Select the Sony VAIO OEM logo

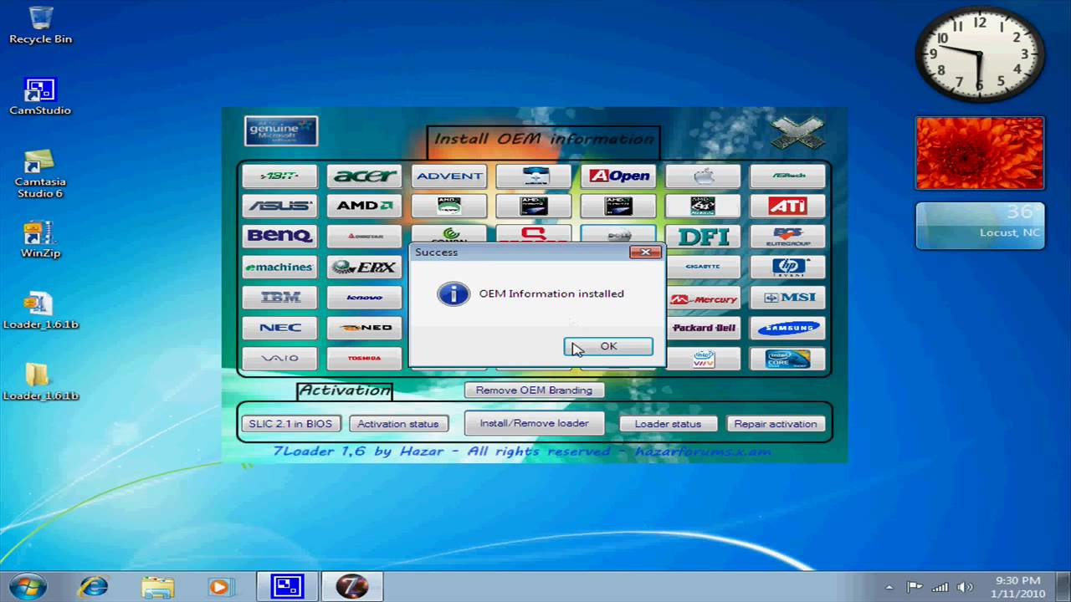[x=279, y=358]
